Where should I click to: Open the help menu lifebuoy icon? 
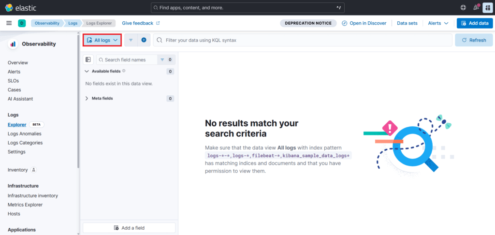tap(463, 8)
